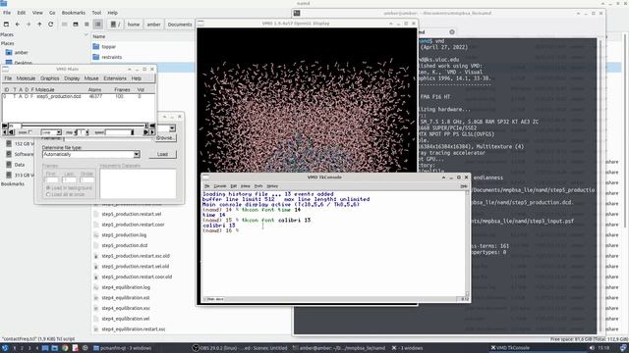Click the Browse button
The image size is (629, 353).
(165, 137)
